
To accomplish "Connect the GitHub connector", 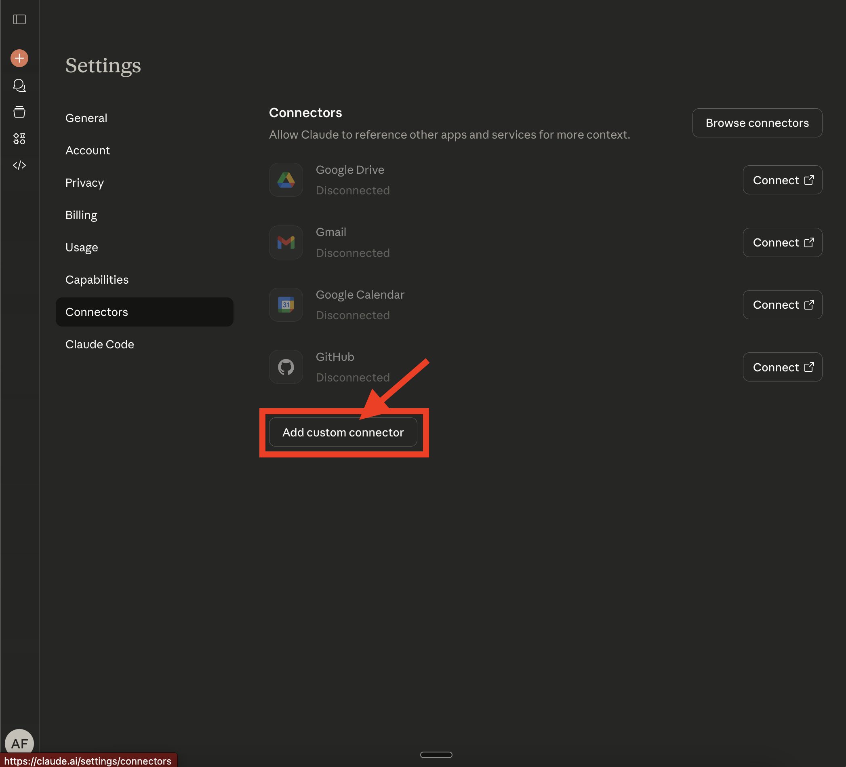I will [782, 367].
